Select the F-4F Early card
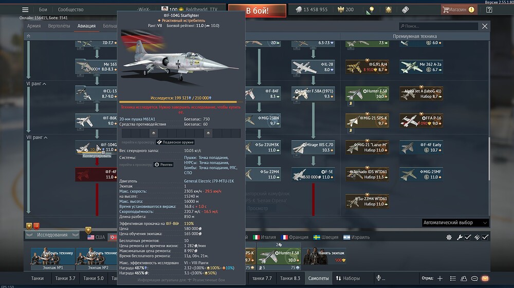This screenshot has width=514, height=288. pos(421,148)
